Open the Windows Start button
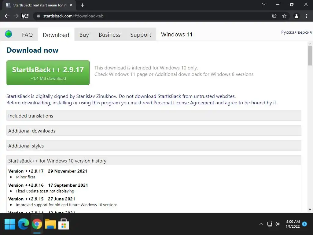 click(x=10, y=224)
